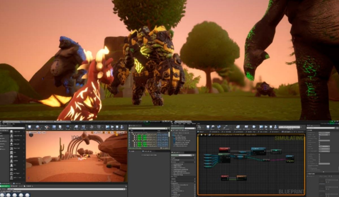Select the Cube actor icon

11,152
